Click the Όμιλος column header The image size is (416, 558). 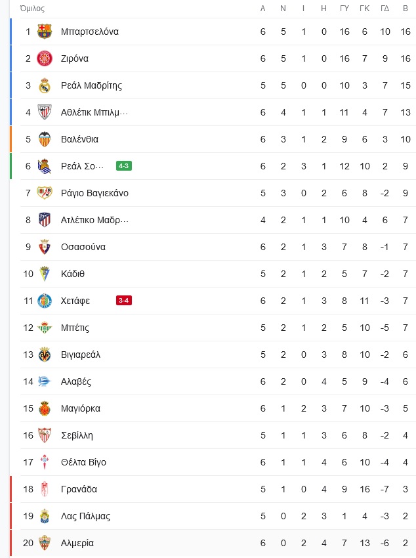(32, 9)
